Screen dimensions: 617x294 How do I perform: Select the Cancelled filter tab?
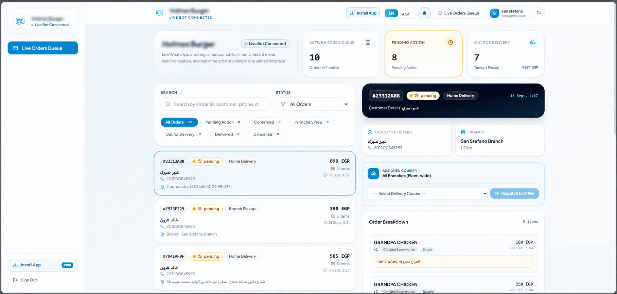tap(267, 134)
